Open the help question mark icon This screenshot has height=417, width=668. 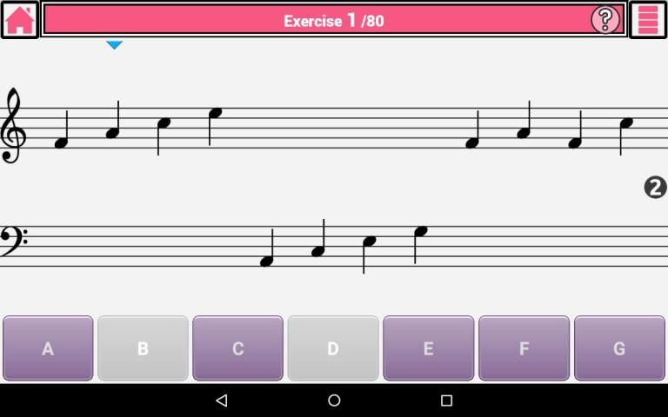click(x=605, y=20)
